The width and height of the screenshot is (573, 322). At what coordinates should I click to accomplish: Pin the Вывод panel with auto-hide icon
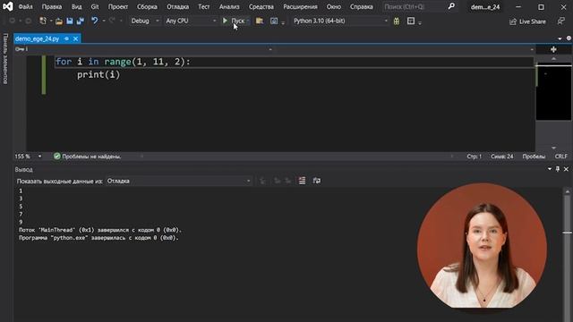pyautogui.click(x=558, y=169)
